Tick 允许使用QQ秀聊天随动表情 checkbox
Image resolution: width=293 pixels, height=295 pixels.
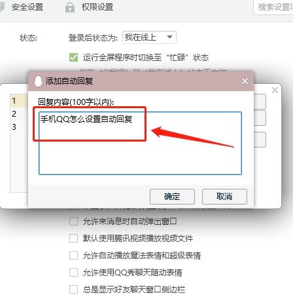(x=73, y=272)
